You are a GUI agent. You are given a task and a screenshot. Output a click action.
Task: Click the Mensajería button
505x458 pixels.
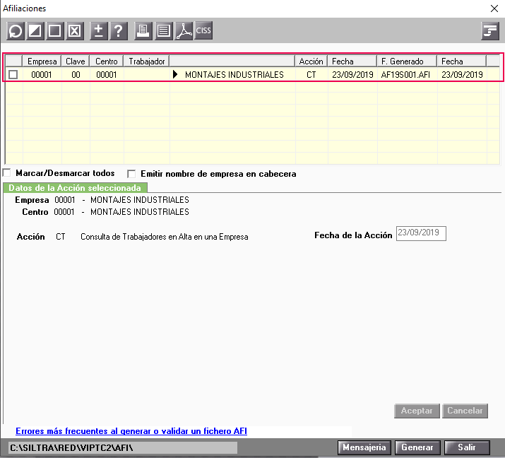point(364,447)
